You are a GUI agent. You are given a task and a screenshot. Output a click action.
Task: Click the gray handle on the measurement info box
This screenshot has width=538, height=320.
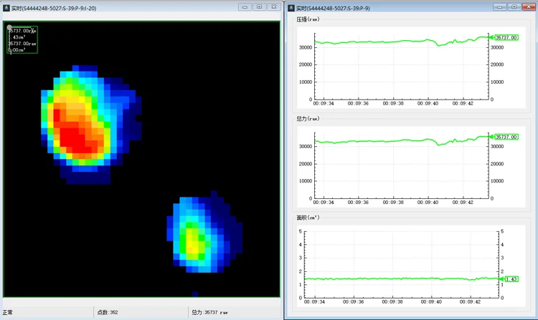coord(9,27)
